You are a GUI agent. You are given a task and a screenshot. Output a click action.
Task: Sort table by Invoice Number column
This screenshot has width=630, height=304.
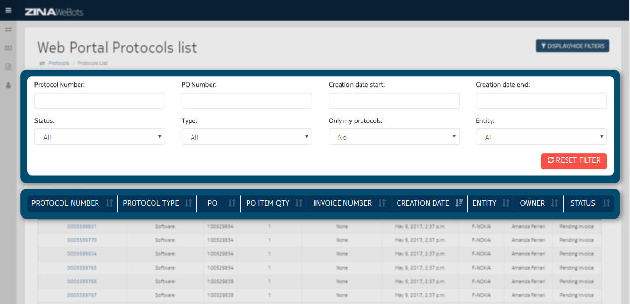382,203
